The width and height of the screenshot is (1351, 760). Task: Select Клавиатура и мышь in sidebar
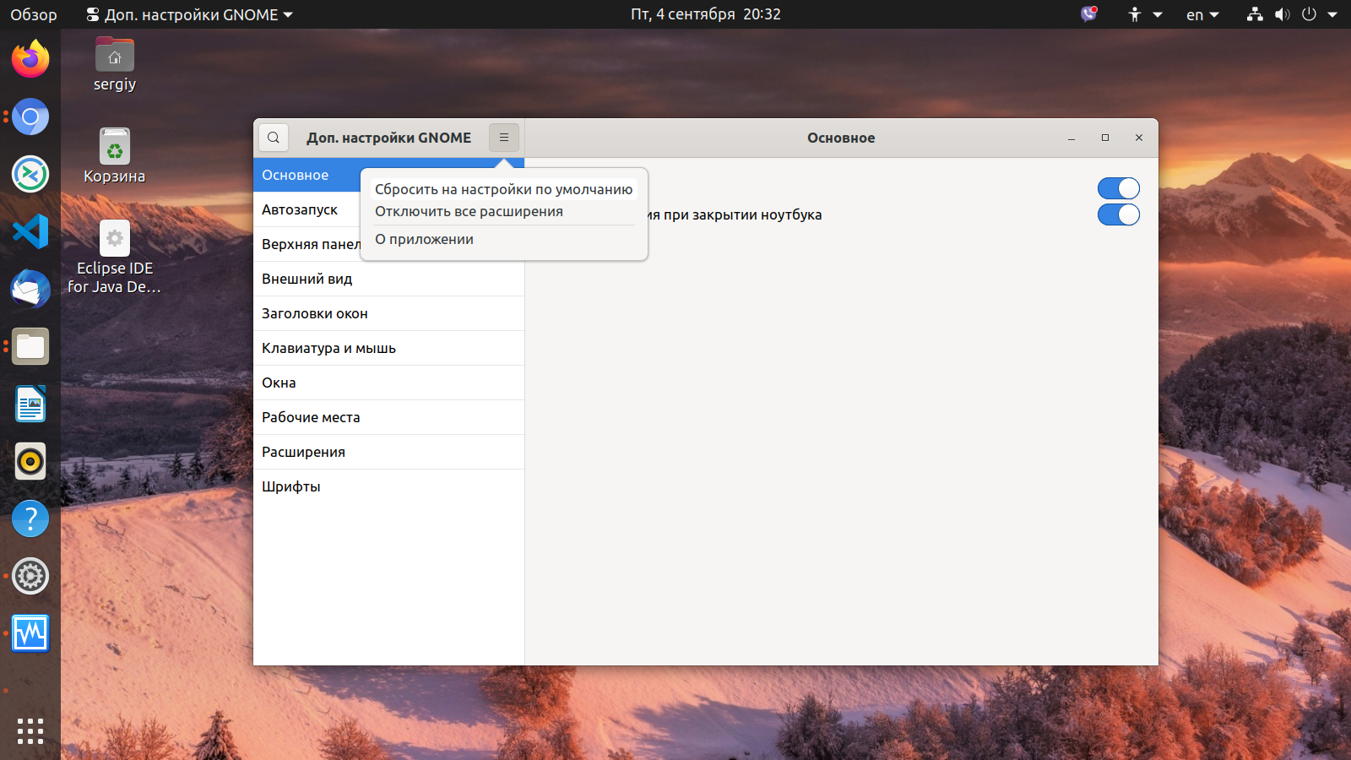coord(388,348)
